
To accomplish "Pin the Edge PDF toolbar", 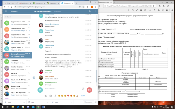I will click(x=172, y=10).
